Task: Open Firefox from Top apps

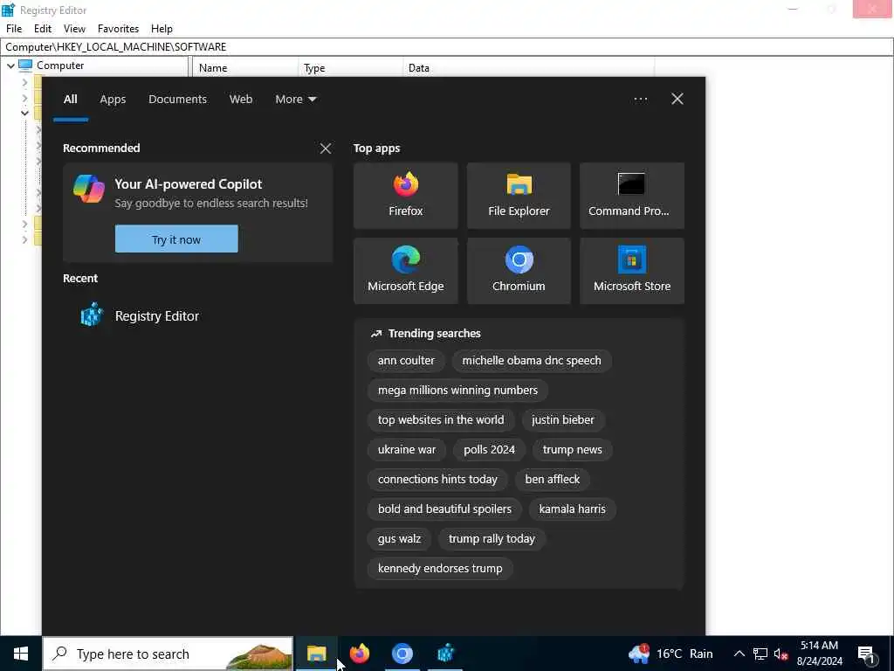Action: (x=405, y=195)
